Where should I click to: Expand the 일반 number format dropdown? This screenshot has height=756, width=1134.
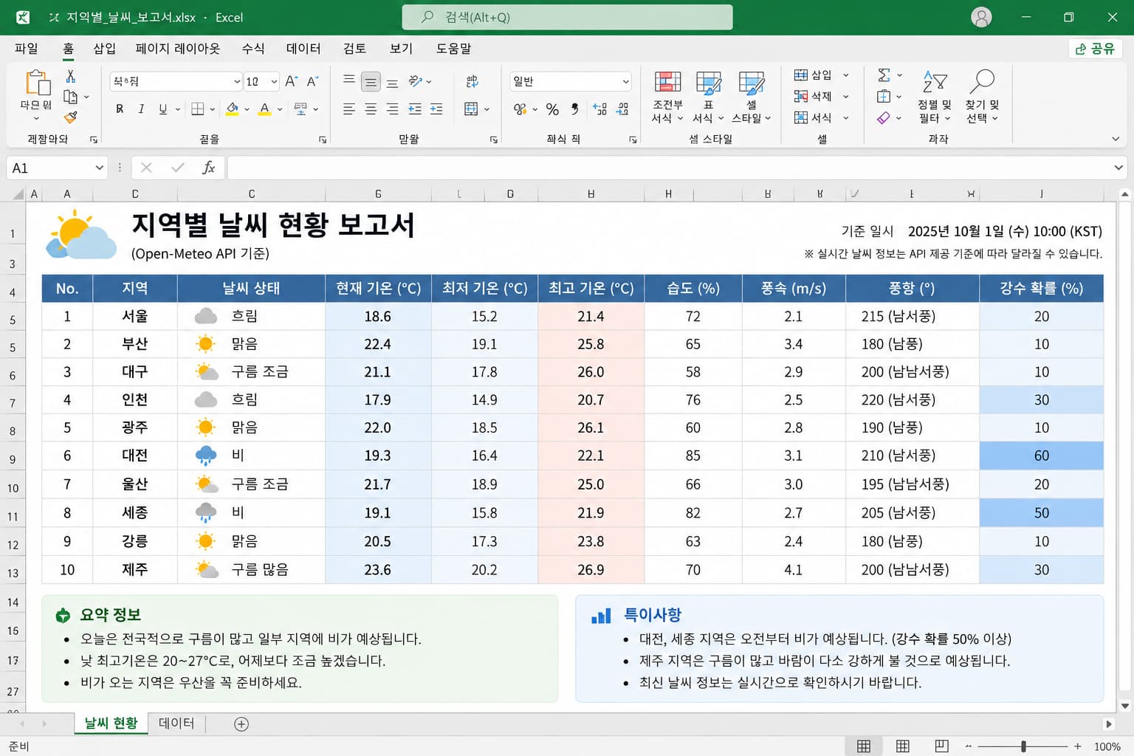point(625,81)
